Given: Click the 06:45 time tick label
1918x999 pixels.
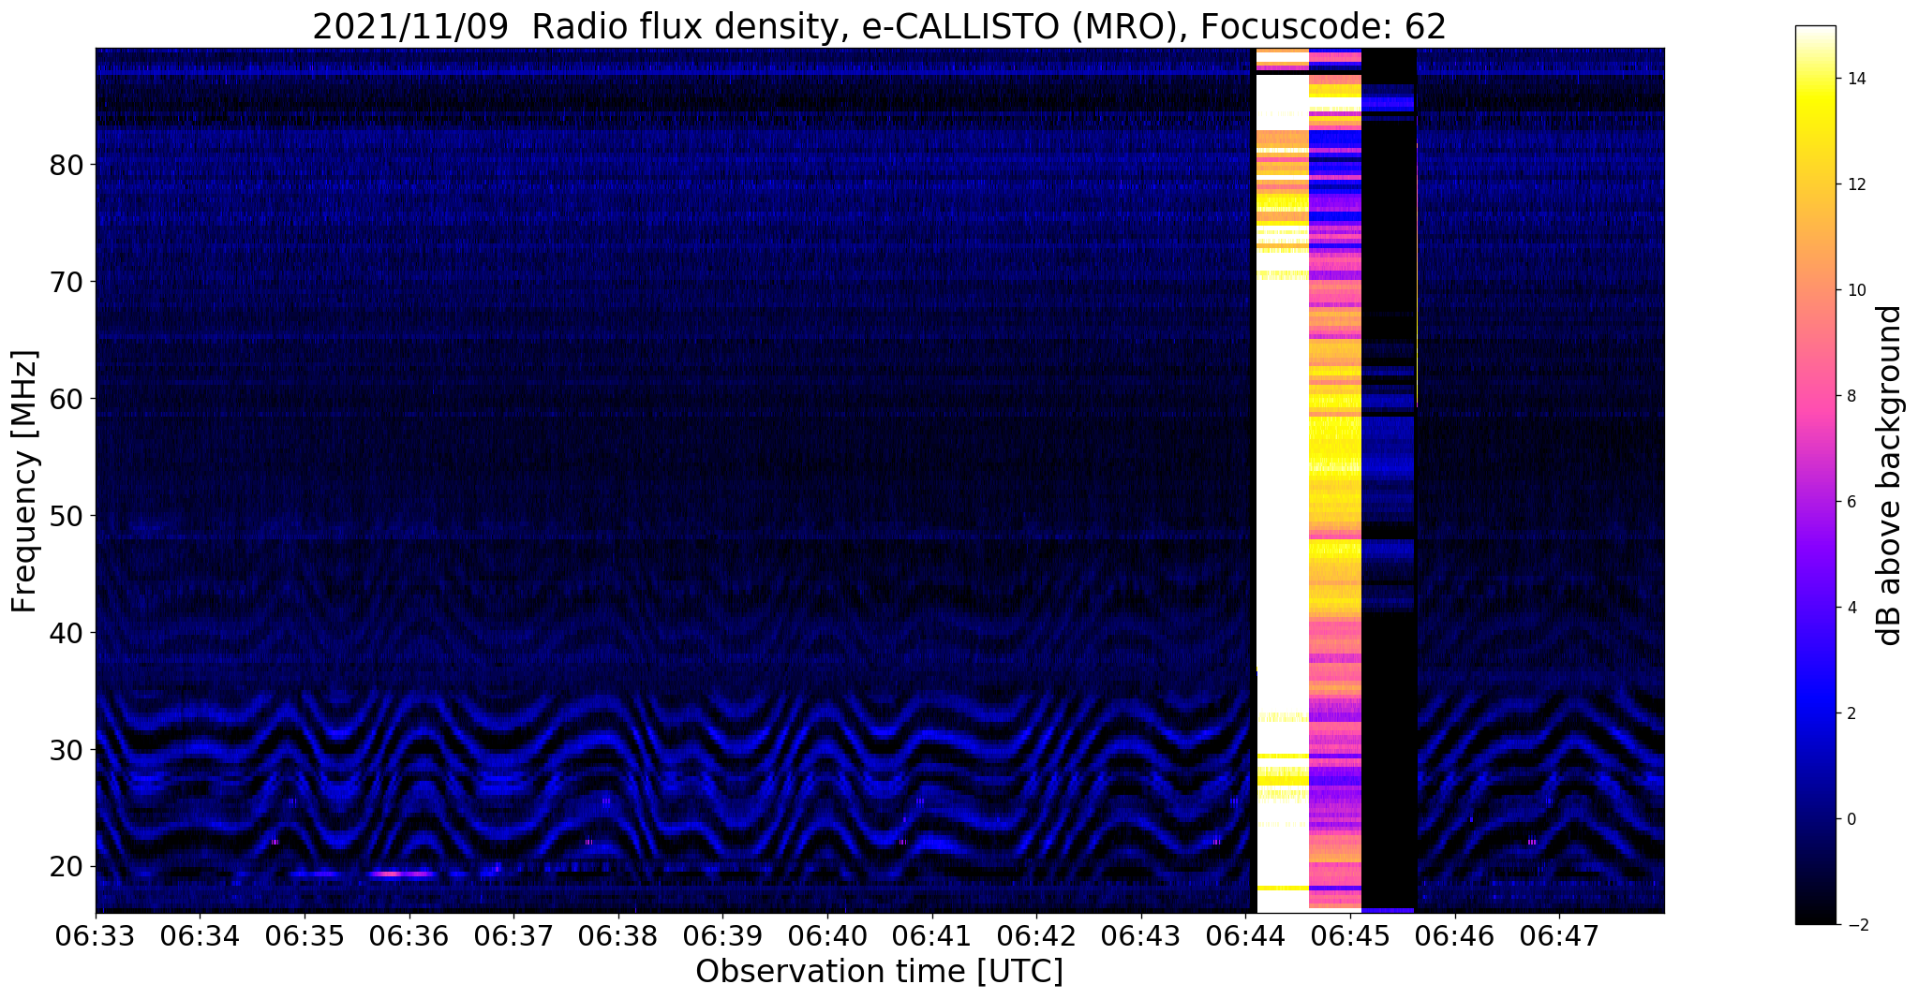Looking at the screenshot, I should click(1350, 935).
